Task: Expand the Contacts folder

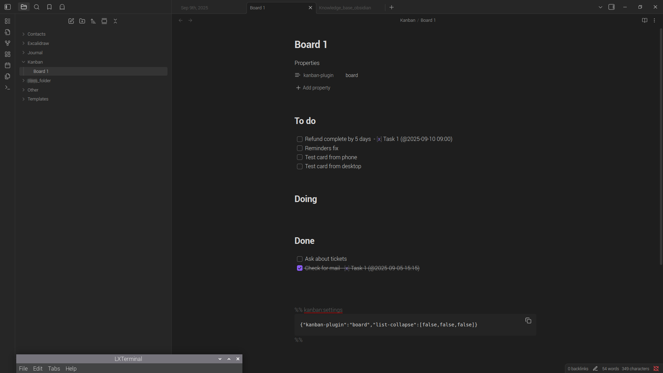Action: (x=36, y=34)
